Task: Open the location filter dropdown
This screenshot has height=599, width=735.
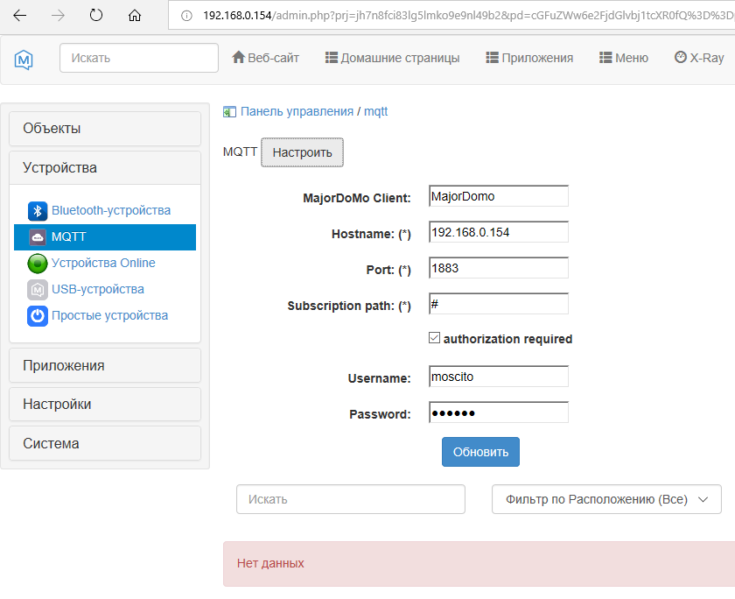Action: tap(606, 499)
